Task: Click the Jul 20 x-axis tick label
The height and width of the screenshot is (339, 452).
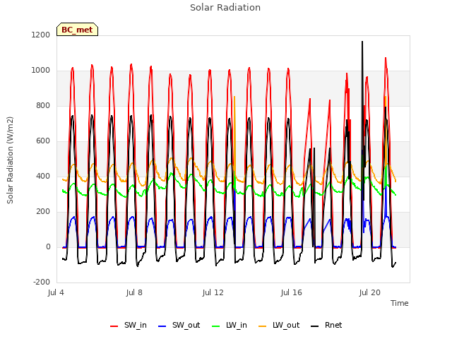Action: (x=369, y=292)
